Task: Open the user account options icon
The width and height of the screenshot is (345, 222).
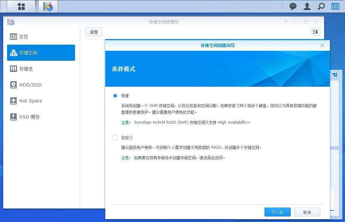Action: pyautogui.click(x=307, y=6)
